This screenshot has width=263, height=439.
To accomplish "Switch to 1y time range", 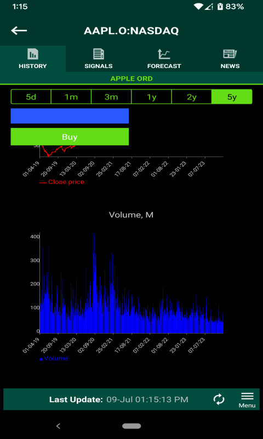I will coord(151,97).
